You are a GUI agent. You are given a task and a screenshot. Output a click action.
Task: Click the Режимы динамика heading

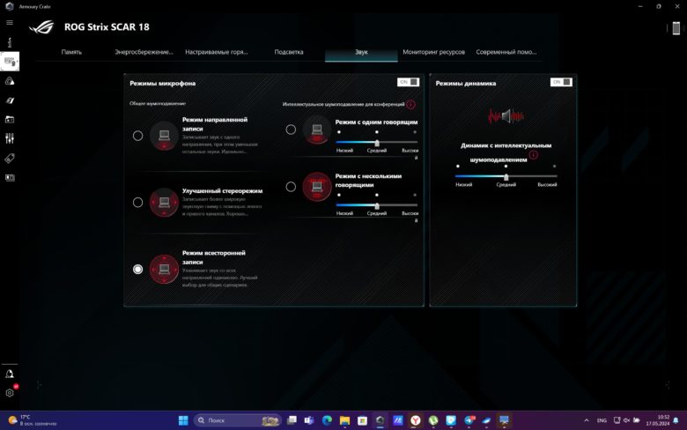pos(466,84)
